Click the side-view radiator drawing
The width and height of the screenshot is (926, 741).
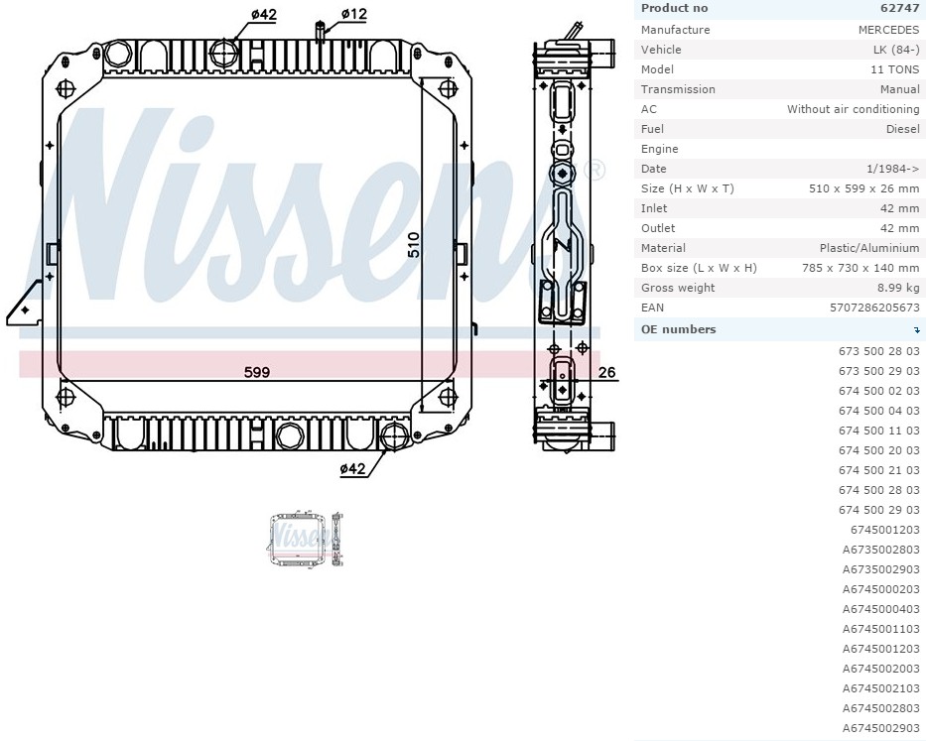(x=564, y=238)
